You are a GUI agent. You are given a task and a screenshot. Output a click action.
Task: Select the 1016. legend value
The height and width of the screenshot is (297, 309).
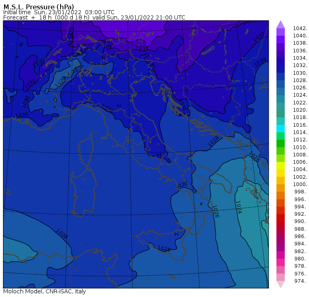pos(300,125)
